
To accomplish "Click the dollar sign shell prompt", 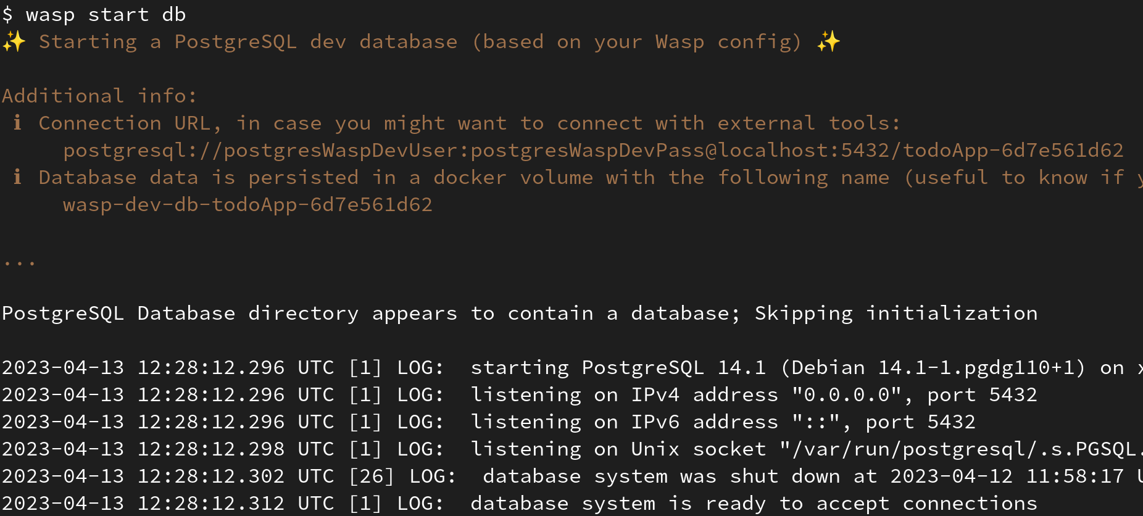I will pyautogui.click(x=7, y=14).
